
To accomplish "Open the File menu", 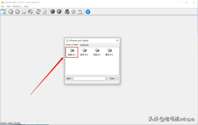I will (3, 6).
